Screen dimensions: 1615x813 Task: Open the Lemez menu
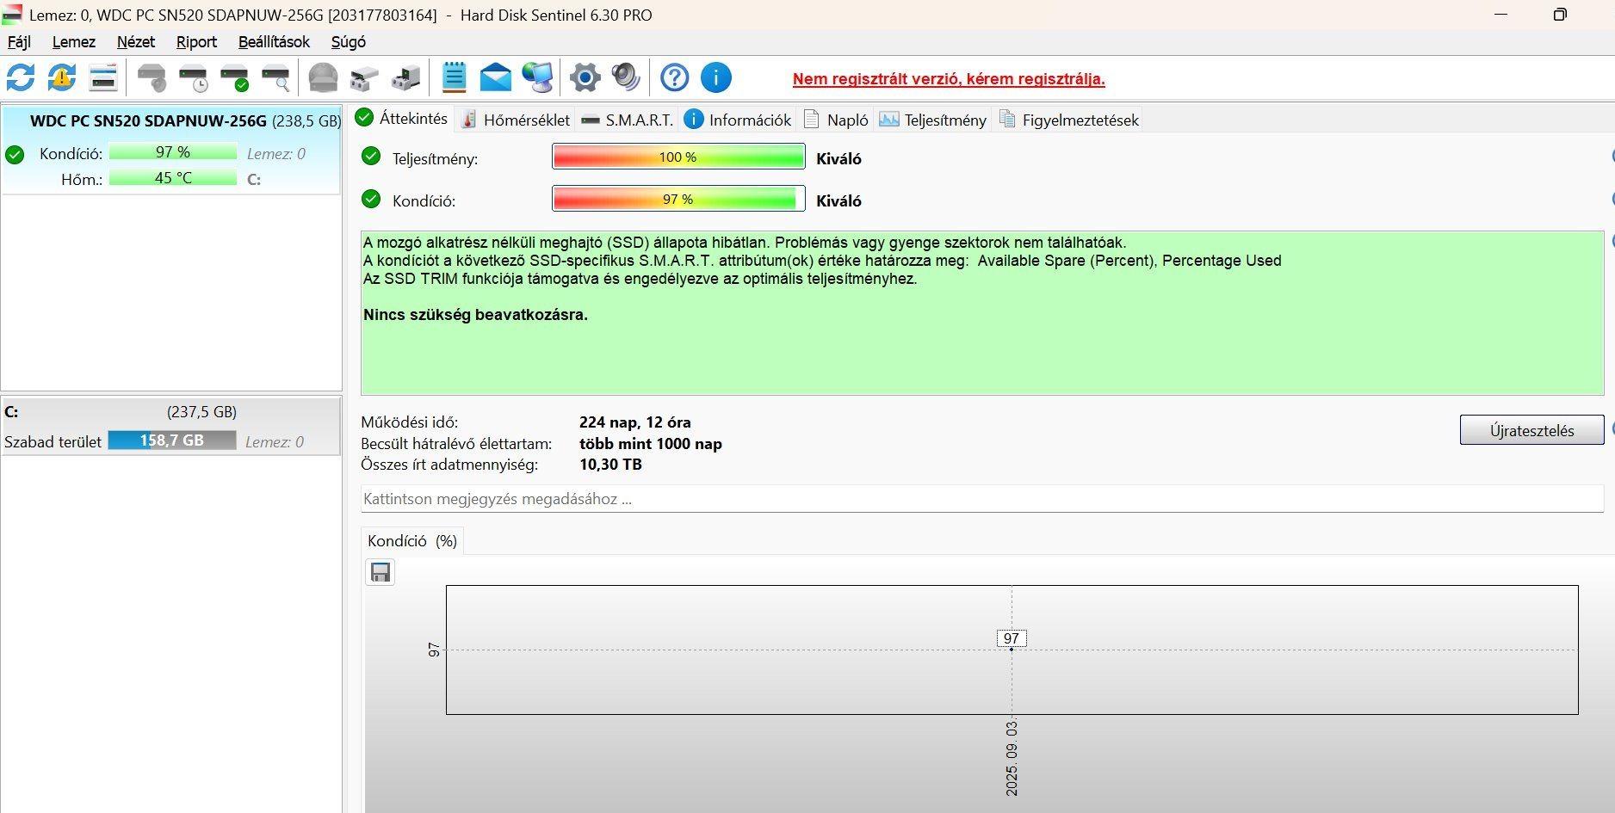[x=74, y=41]
